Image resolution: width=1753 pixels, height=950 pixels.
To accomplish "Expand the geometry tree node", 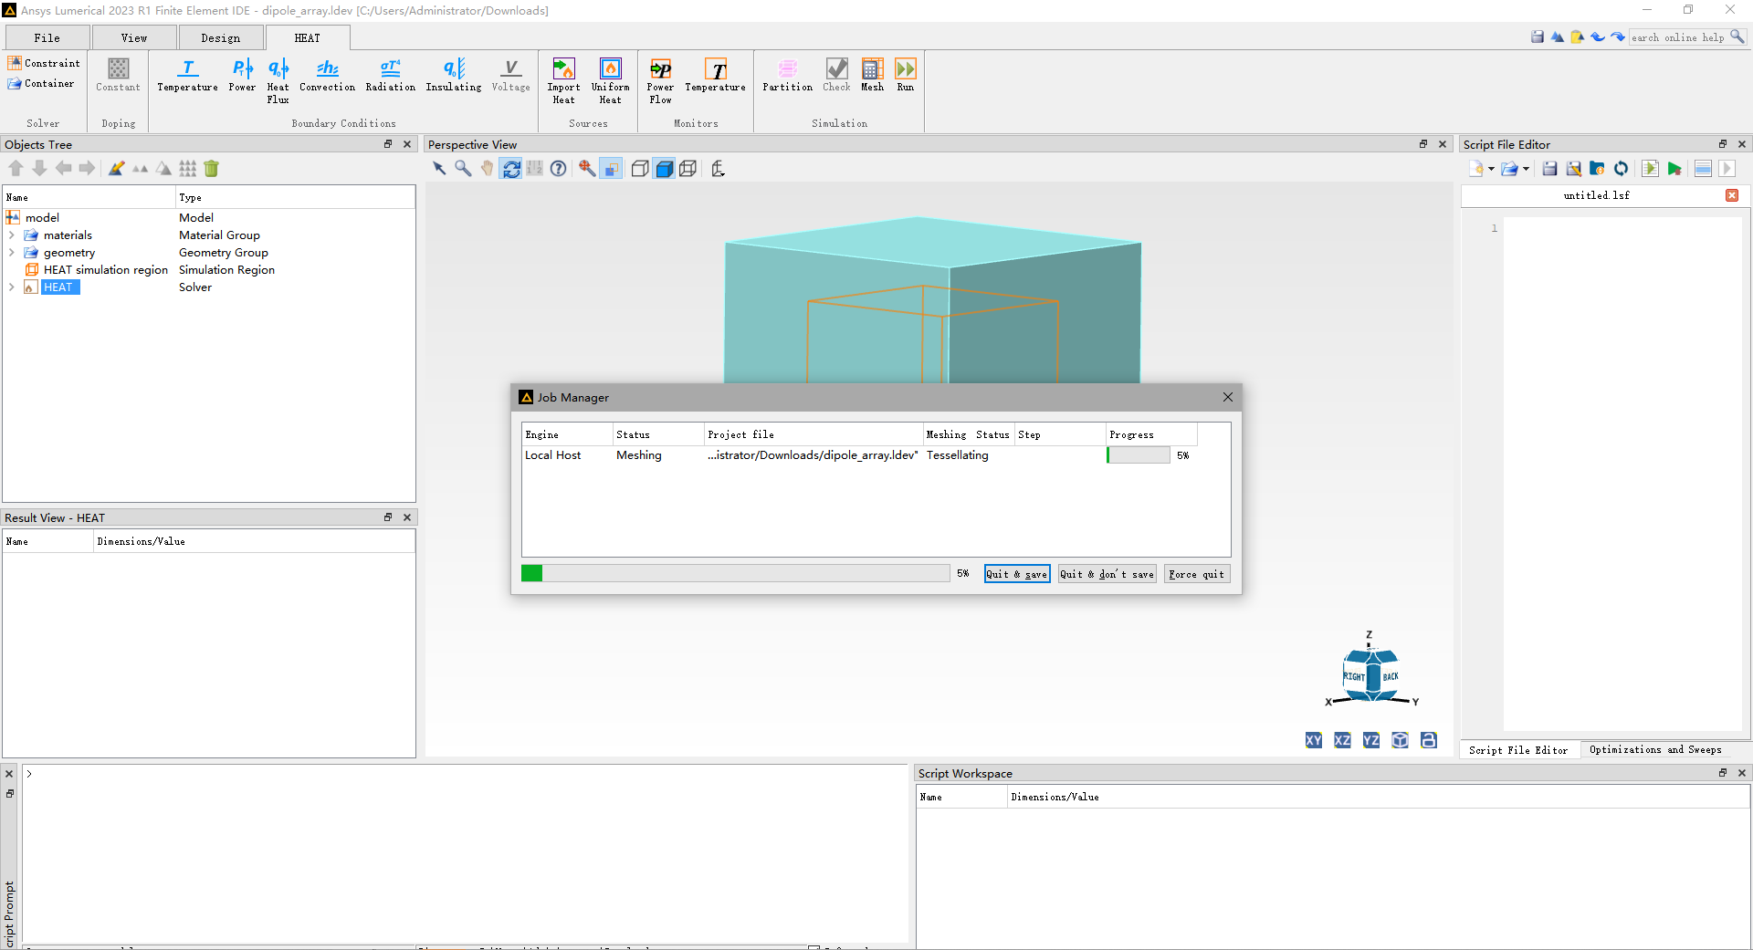I will click(x=11, y=253).
